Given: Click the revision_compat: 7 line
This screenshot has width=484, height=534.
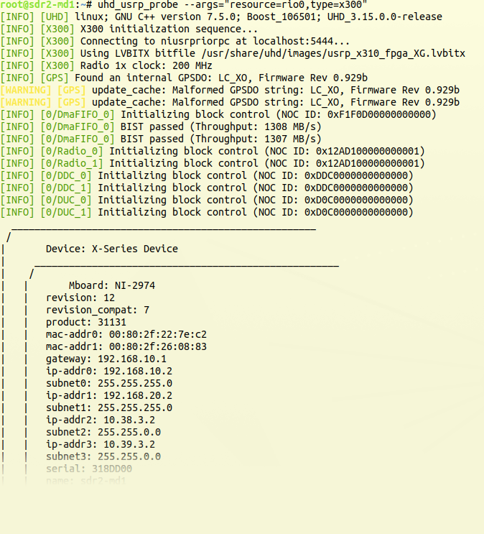Looking at the screenshot, I should click(97, 310).
